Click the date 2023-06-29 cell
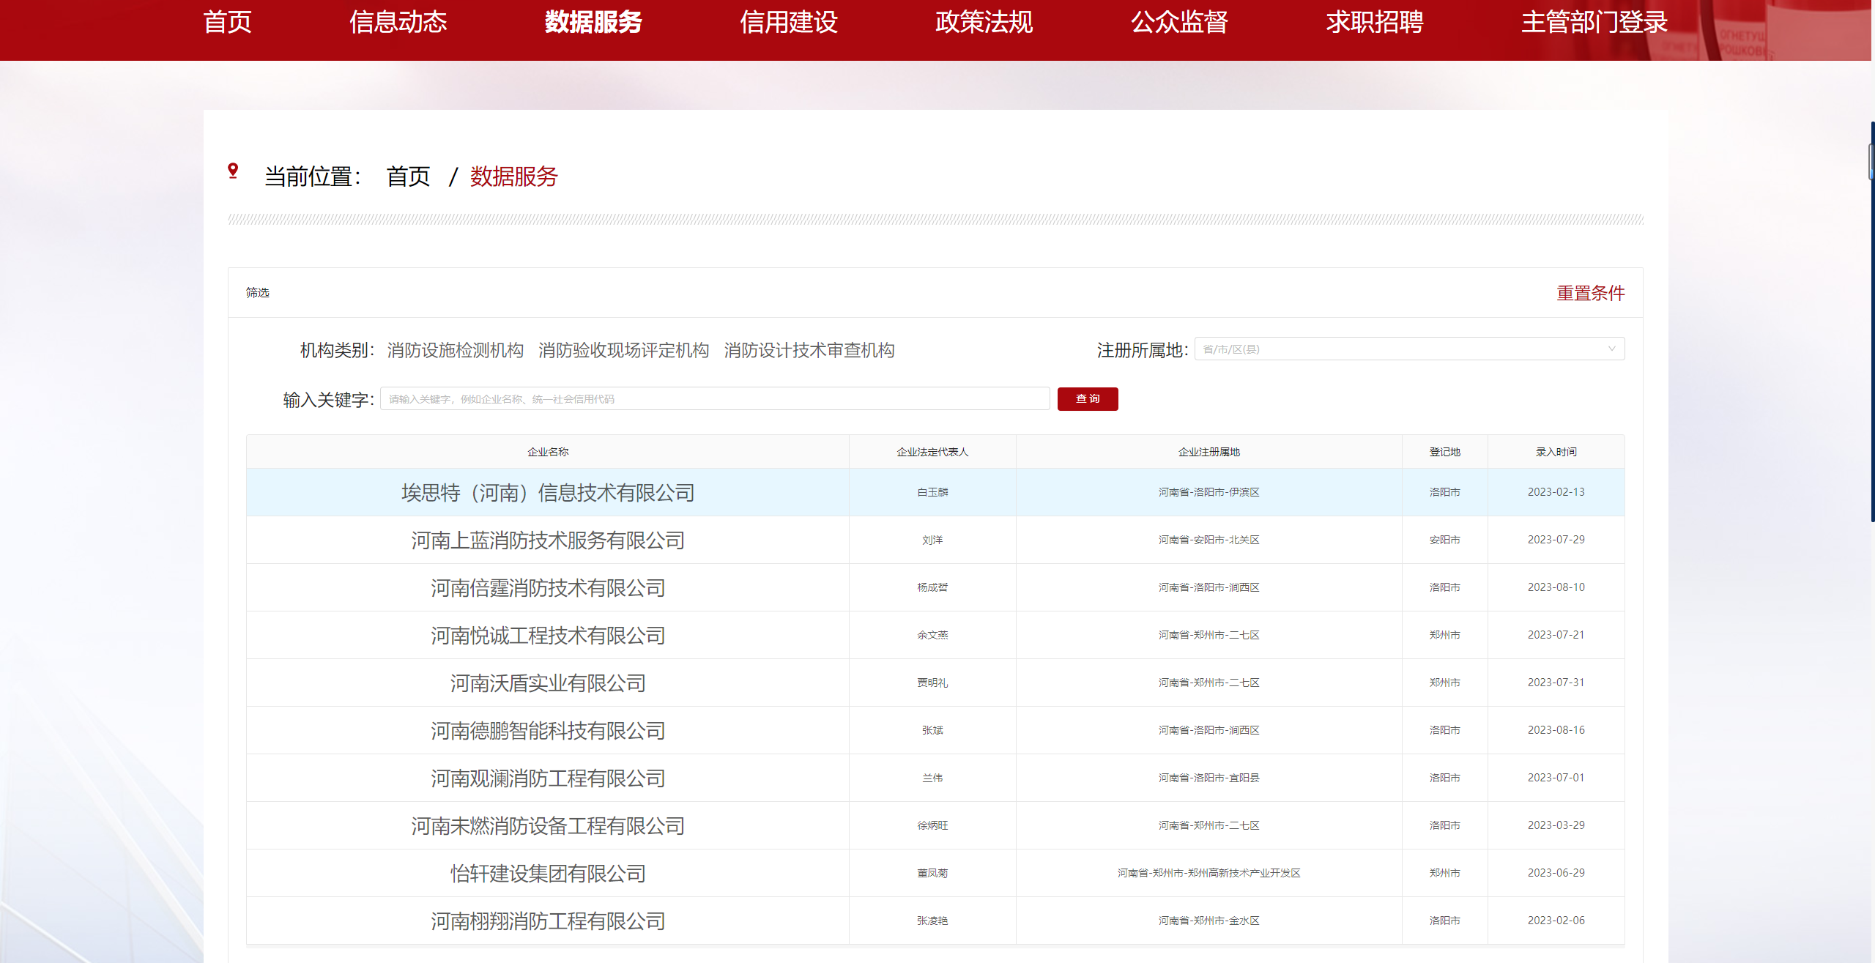Viewport: 1875px width, 963px height. coord(1556,873)
